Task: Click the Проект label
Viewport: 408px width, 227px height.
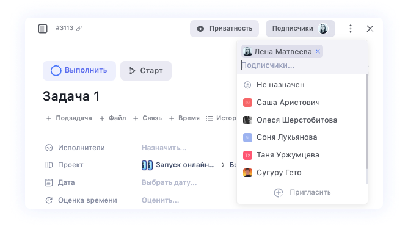Action: tap(70, 165)
